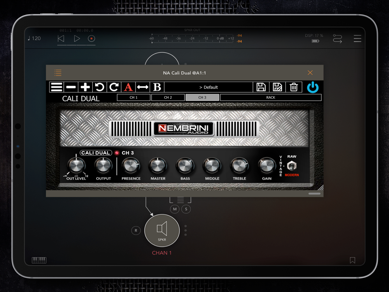Open the Default preset dropdown
389x292 pixels.
pyautogui.click(x=209, y=87)
